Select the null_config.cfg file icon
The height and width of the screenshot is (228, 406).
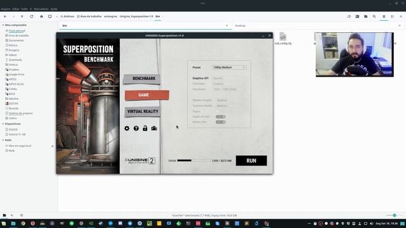pyautogui.click(x=283, y=37)
